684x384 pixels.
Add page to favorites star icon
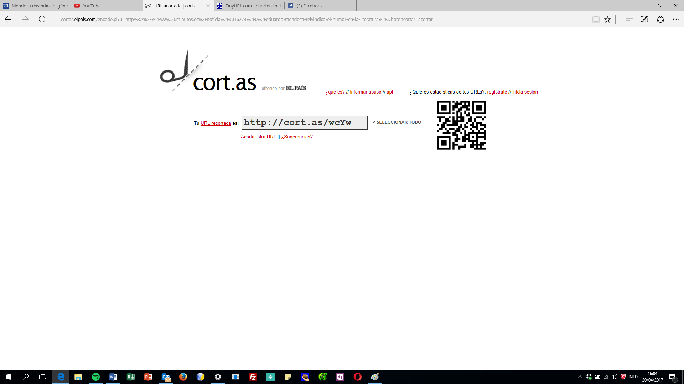click(607, 19)
